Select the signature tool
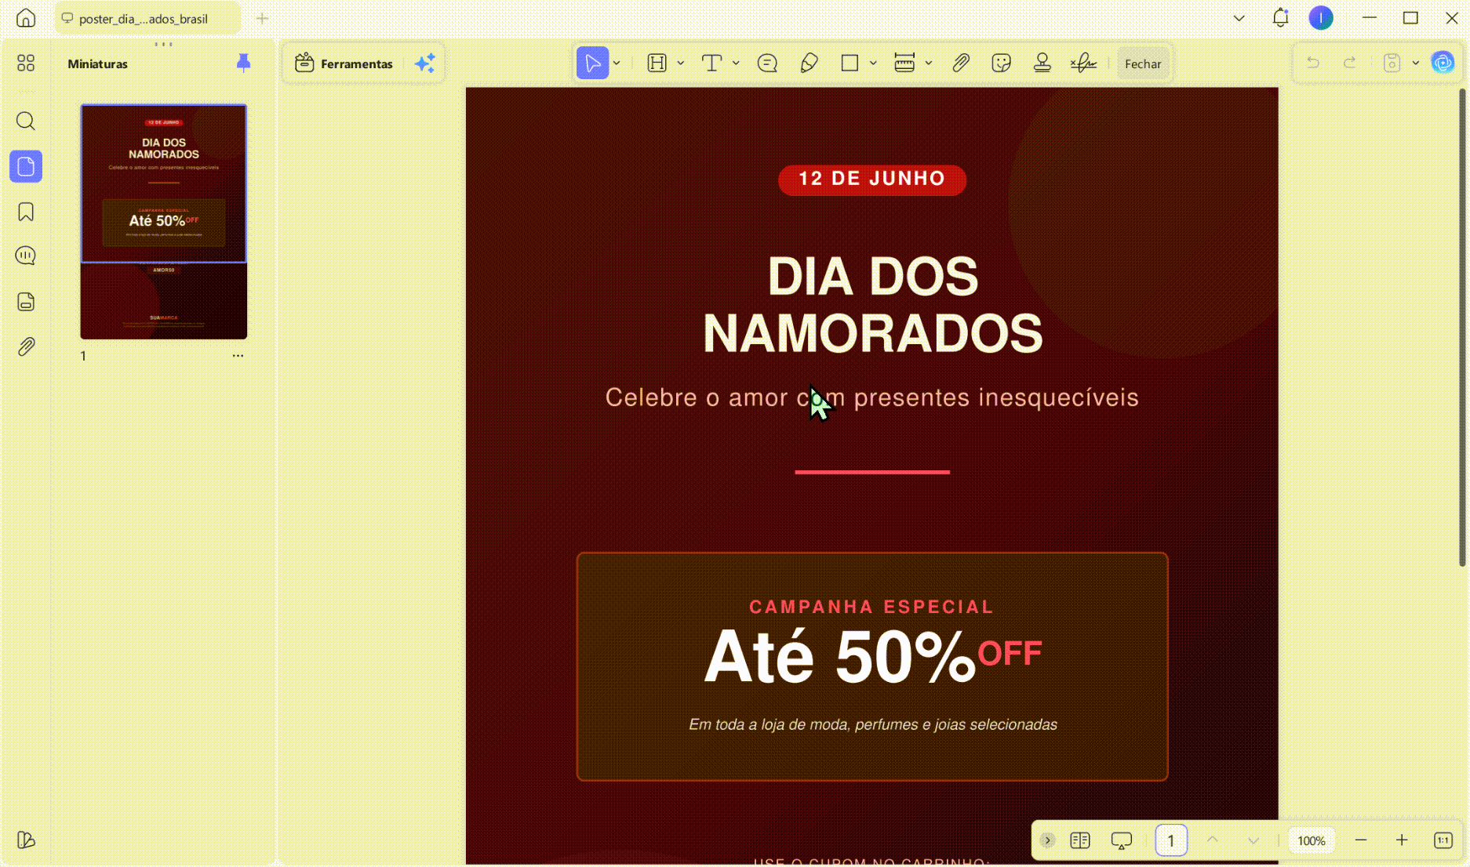This screenshot has height=867, width=1470. pos(1083,63)
